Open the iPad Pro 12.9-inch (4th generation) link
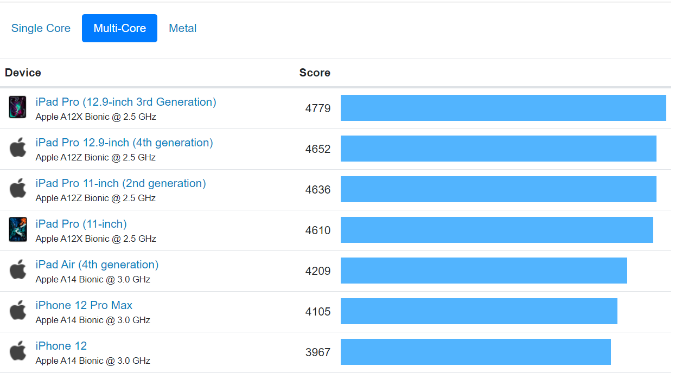The height and width of the screenshot is (373, 682). click(124, 143)
